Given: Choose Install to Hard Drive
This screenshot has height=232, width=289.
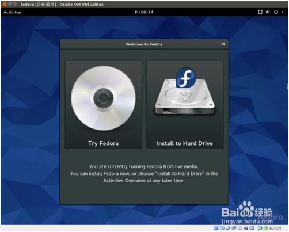Looking at the screenshot, I should tap(185, 105).
